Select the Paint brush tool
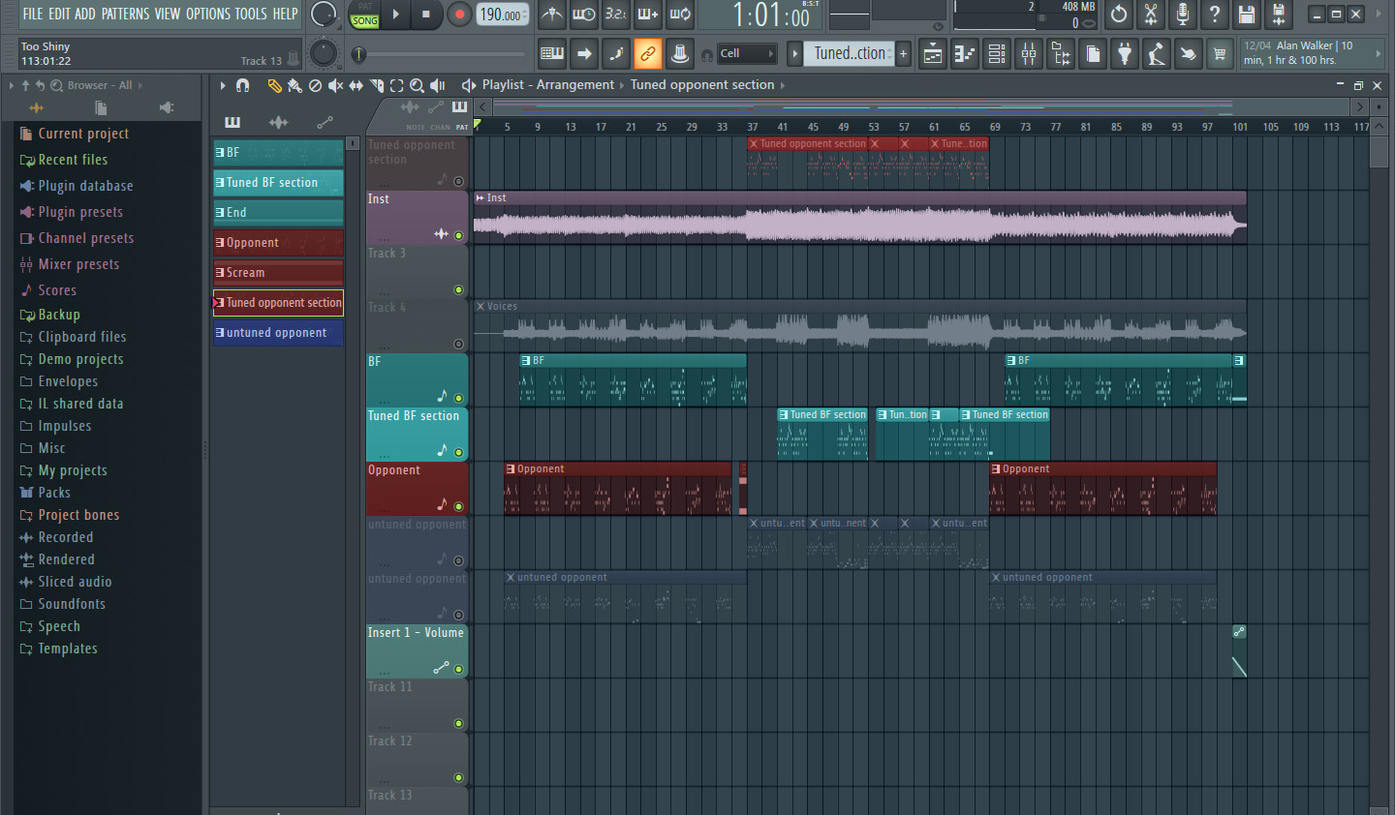The image size is (1395, 815). pos(294,86)
